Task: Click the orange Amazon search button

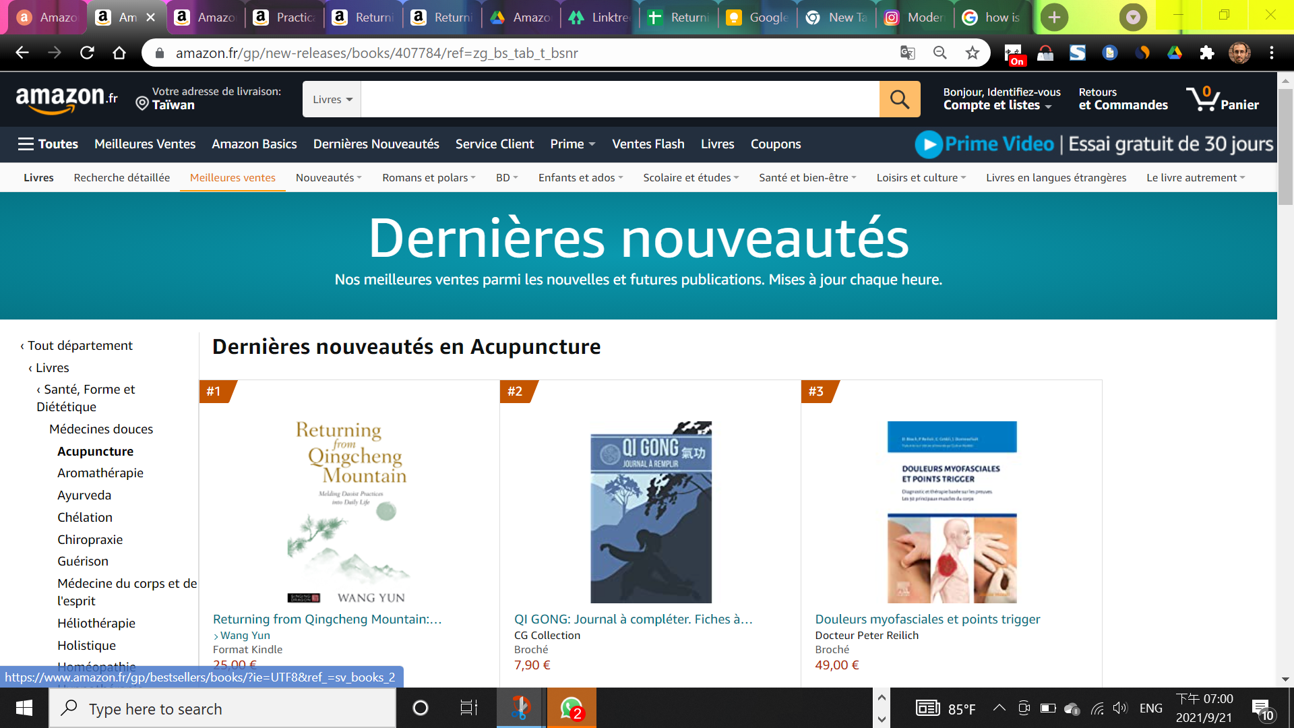Action: (x=900, y=99)
